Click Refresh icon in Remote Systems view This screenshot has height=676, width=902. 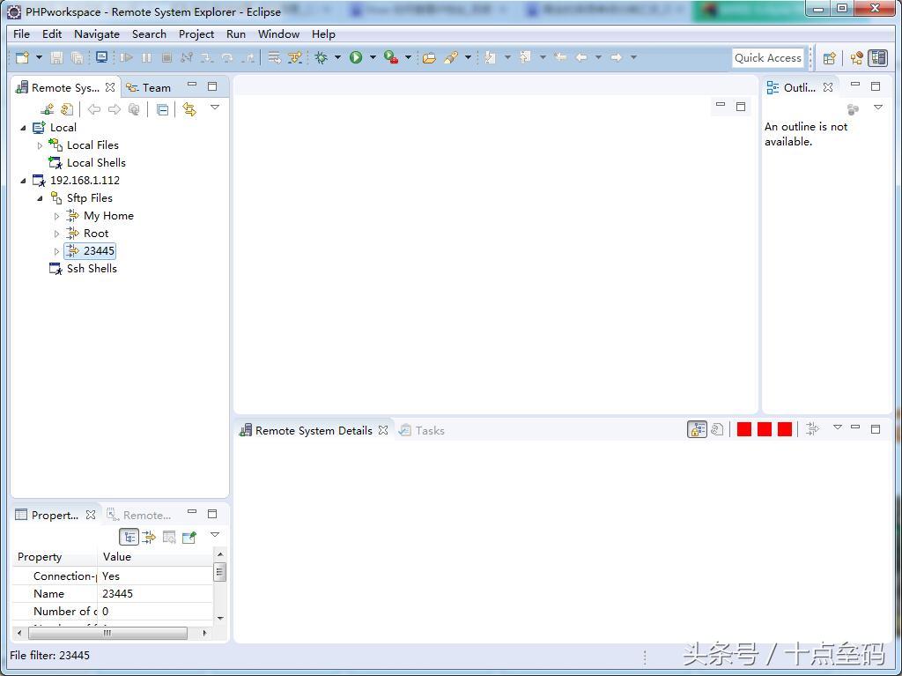click(x=67, y=108)
